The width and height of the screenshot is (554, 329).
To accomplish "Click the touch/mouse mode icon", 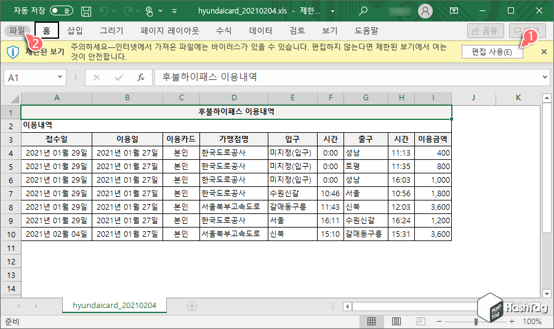I will 150,11.
